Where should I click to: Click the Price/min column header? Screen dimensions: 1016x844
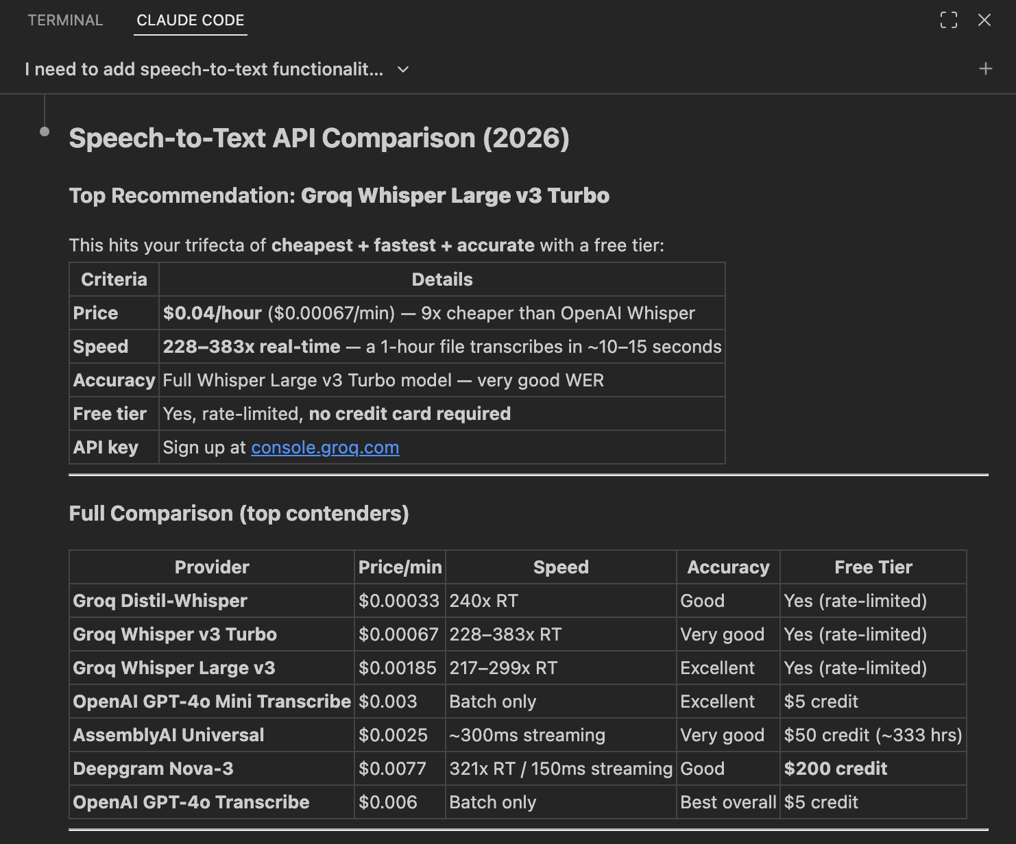click(x=400, y=567)
